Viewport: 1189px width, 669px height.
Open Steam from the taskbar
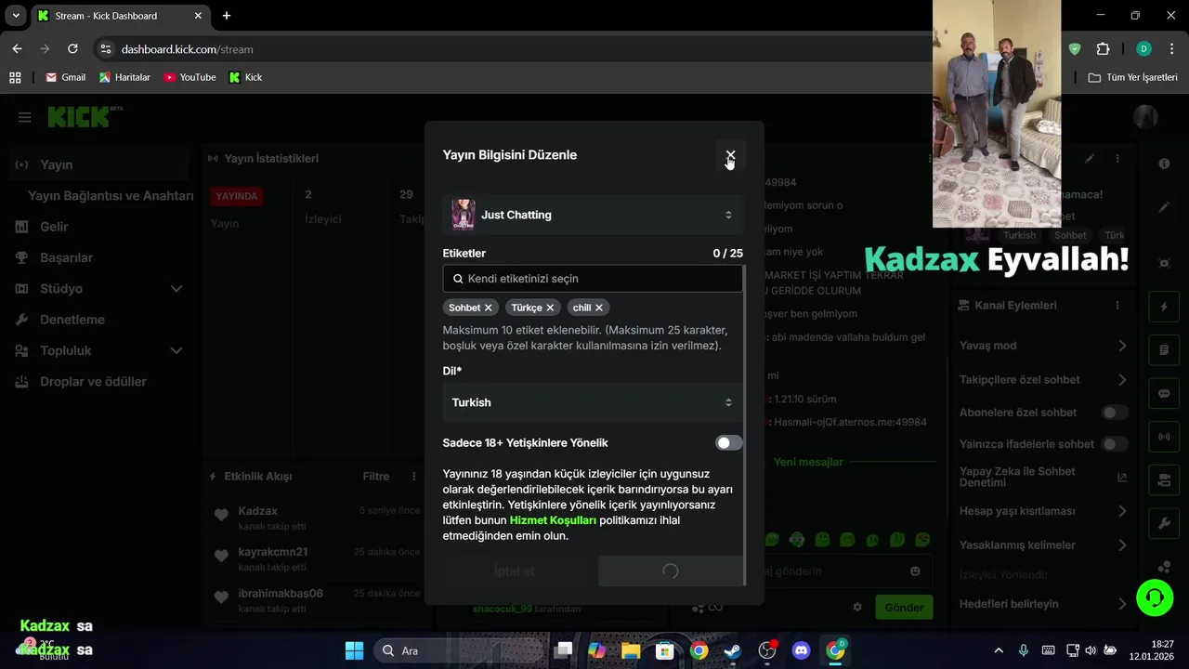(x=733, y=650)
